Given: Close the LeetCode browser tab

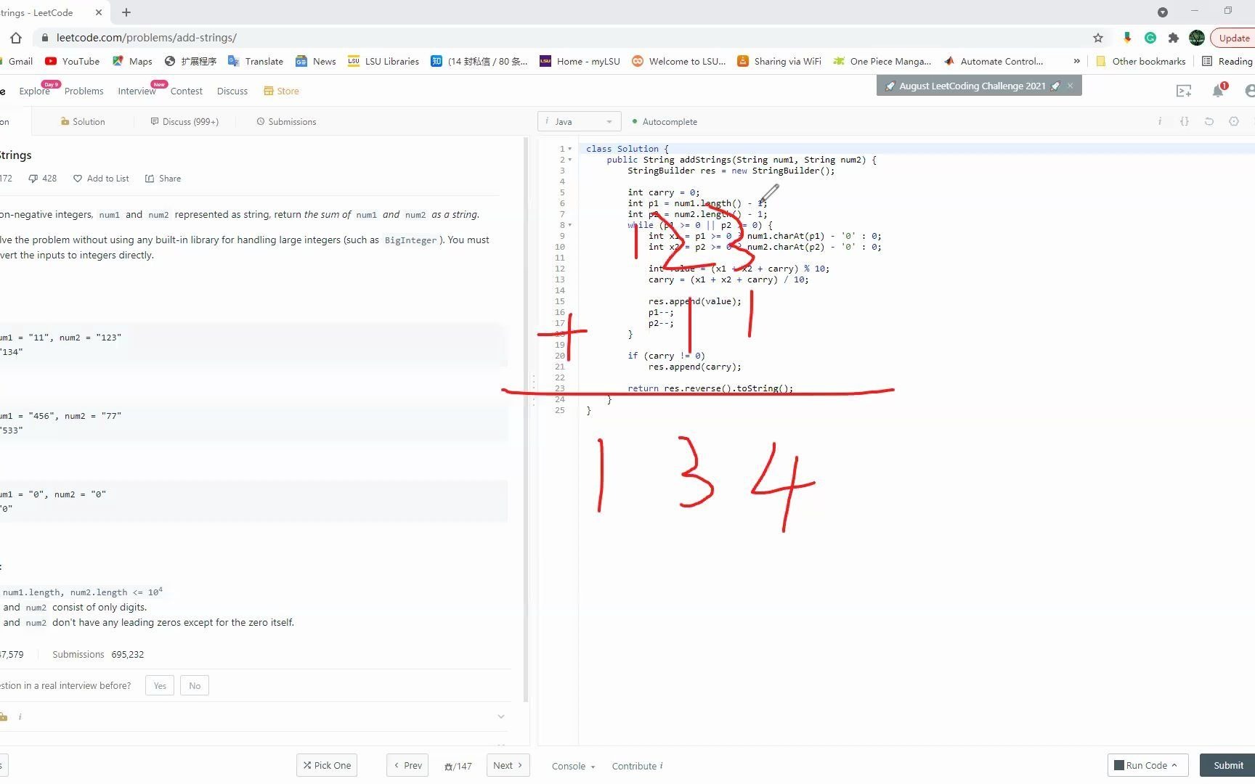Looking at the screenshot, I should (99, 12).
